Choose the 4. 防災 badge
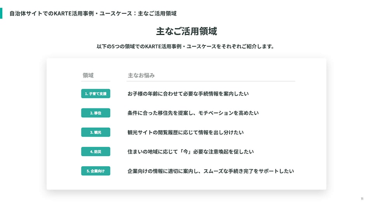Screen dimensions: 373x209 (x=96, y=152)
